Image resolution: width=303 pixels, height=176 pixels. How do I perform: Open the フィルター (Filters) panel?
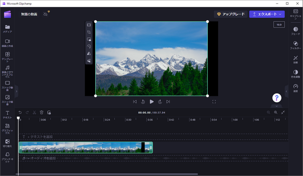[x=295, y=45]
